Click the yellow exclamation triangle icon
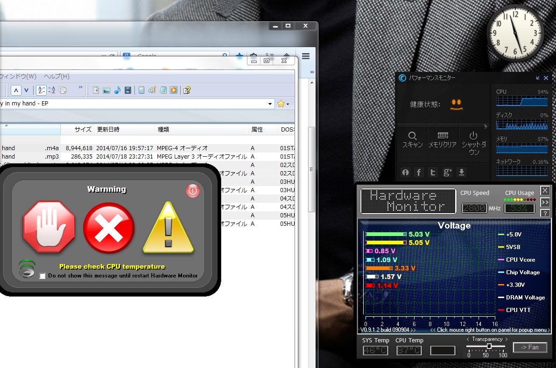 169,228
